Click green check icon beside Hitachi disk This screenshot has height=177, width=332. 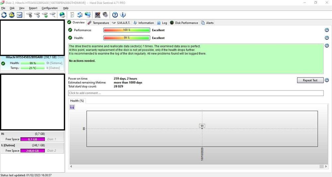3,63
